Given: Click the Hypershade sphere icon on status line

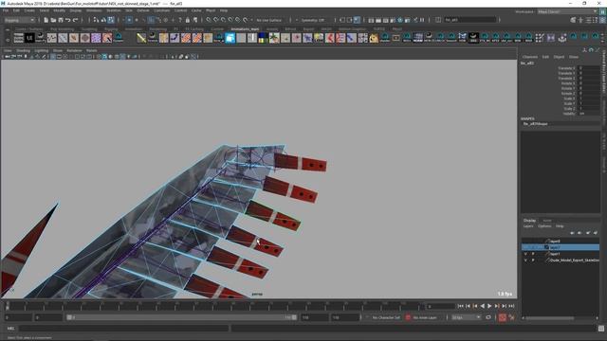Looking at the screenshot, I should coord(400,20).
